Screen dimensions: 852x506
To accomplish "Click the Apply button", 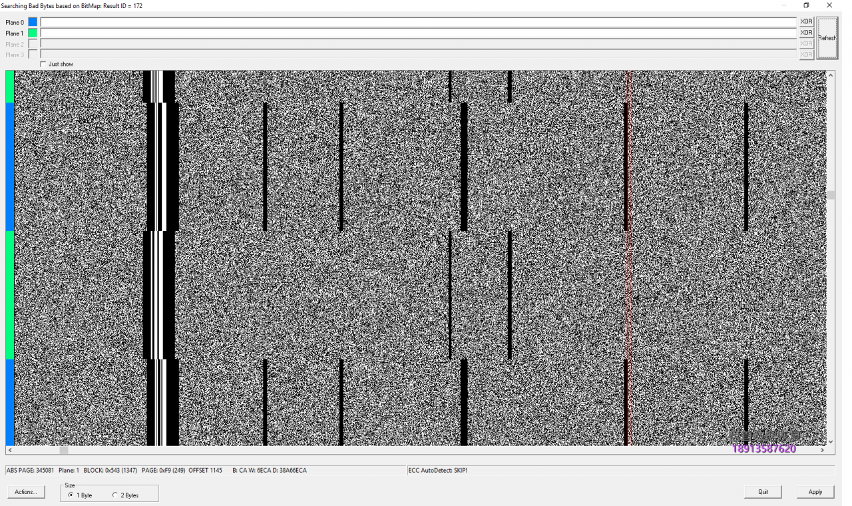I will [x=815, y=492].
